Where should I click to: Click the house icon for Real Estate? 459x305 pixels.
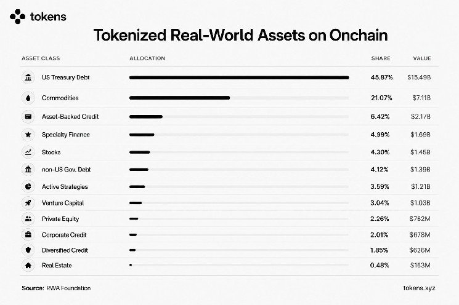(x=28, y=265)
